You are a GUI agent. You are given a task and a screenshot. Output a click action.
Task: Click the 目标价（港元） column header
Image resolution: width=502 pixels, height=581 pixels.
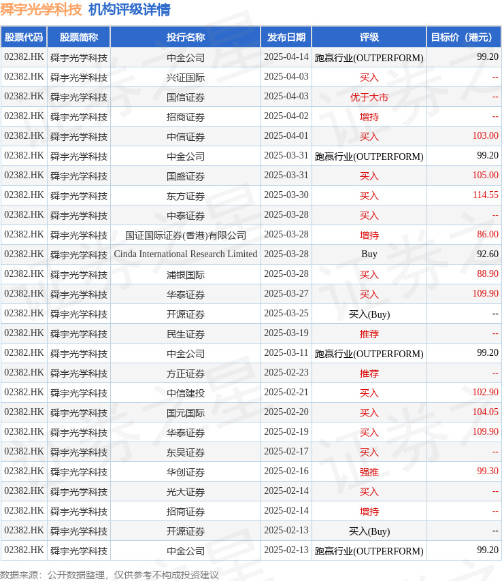(464, 37)
